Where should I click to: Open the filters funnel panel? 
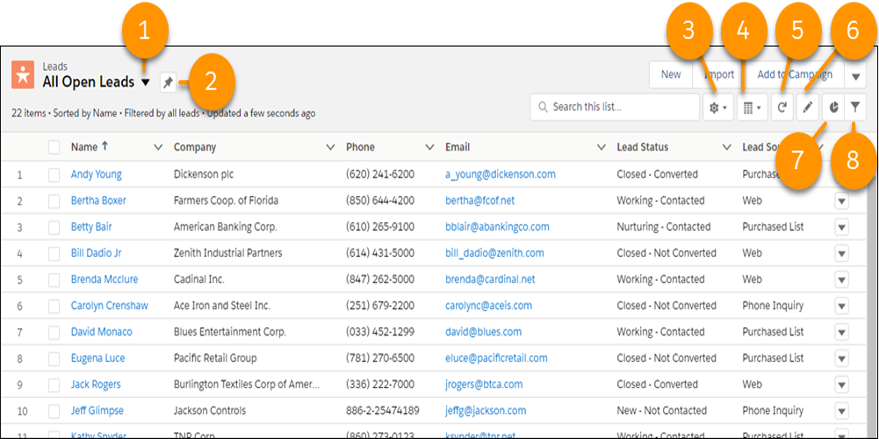click(855, 107)
